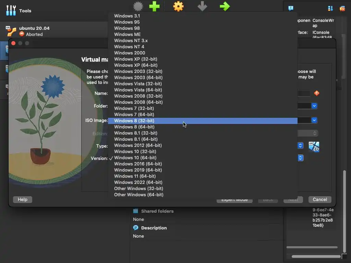351x263 pixels.
Task: Click the blue sort icon in right panel
Action: (330, 9)
